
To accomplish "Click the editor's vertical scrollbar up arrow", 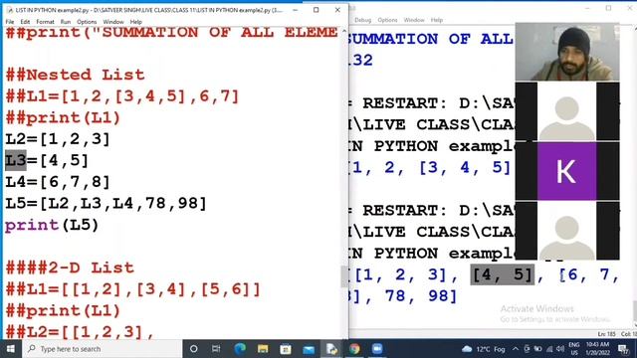I will coord(344,31).
